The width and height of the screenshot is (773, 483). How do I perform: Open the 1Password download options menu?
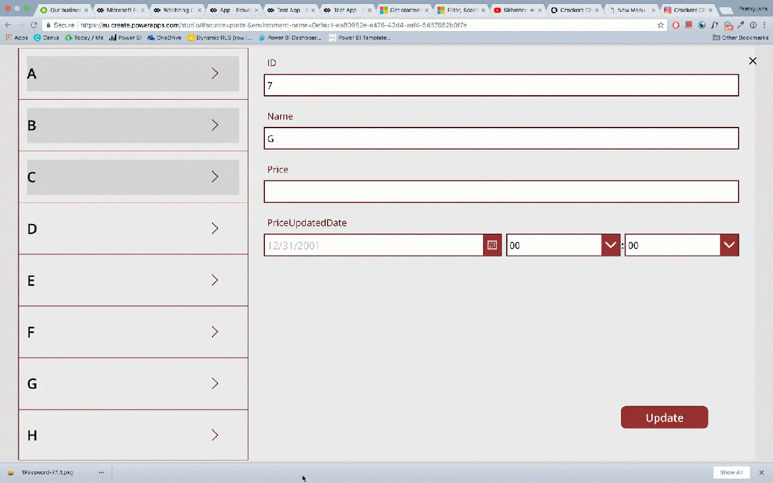pos(101,472)
